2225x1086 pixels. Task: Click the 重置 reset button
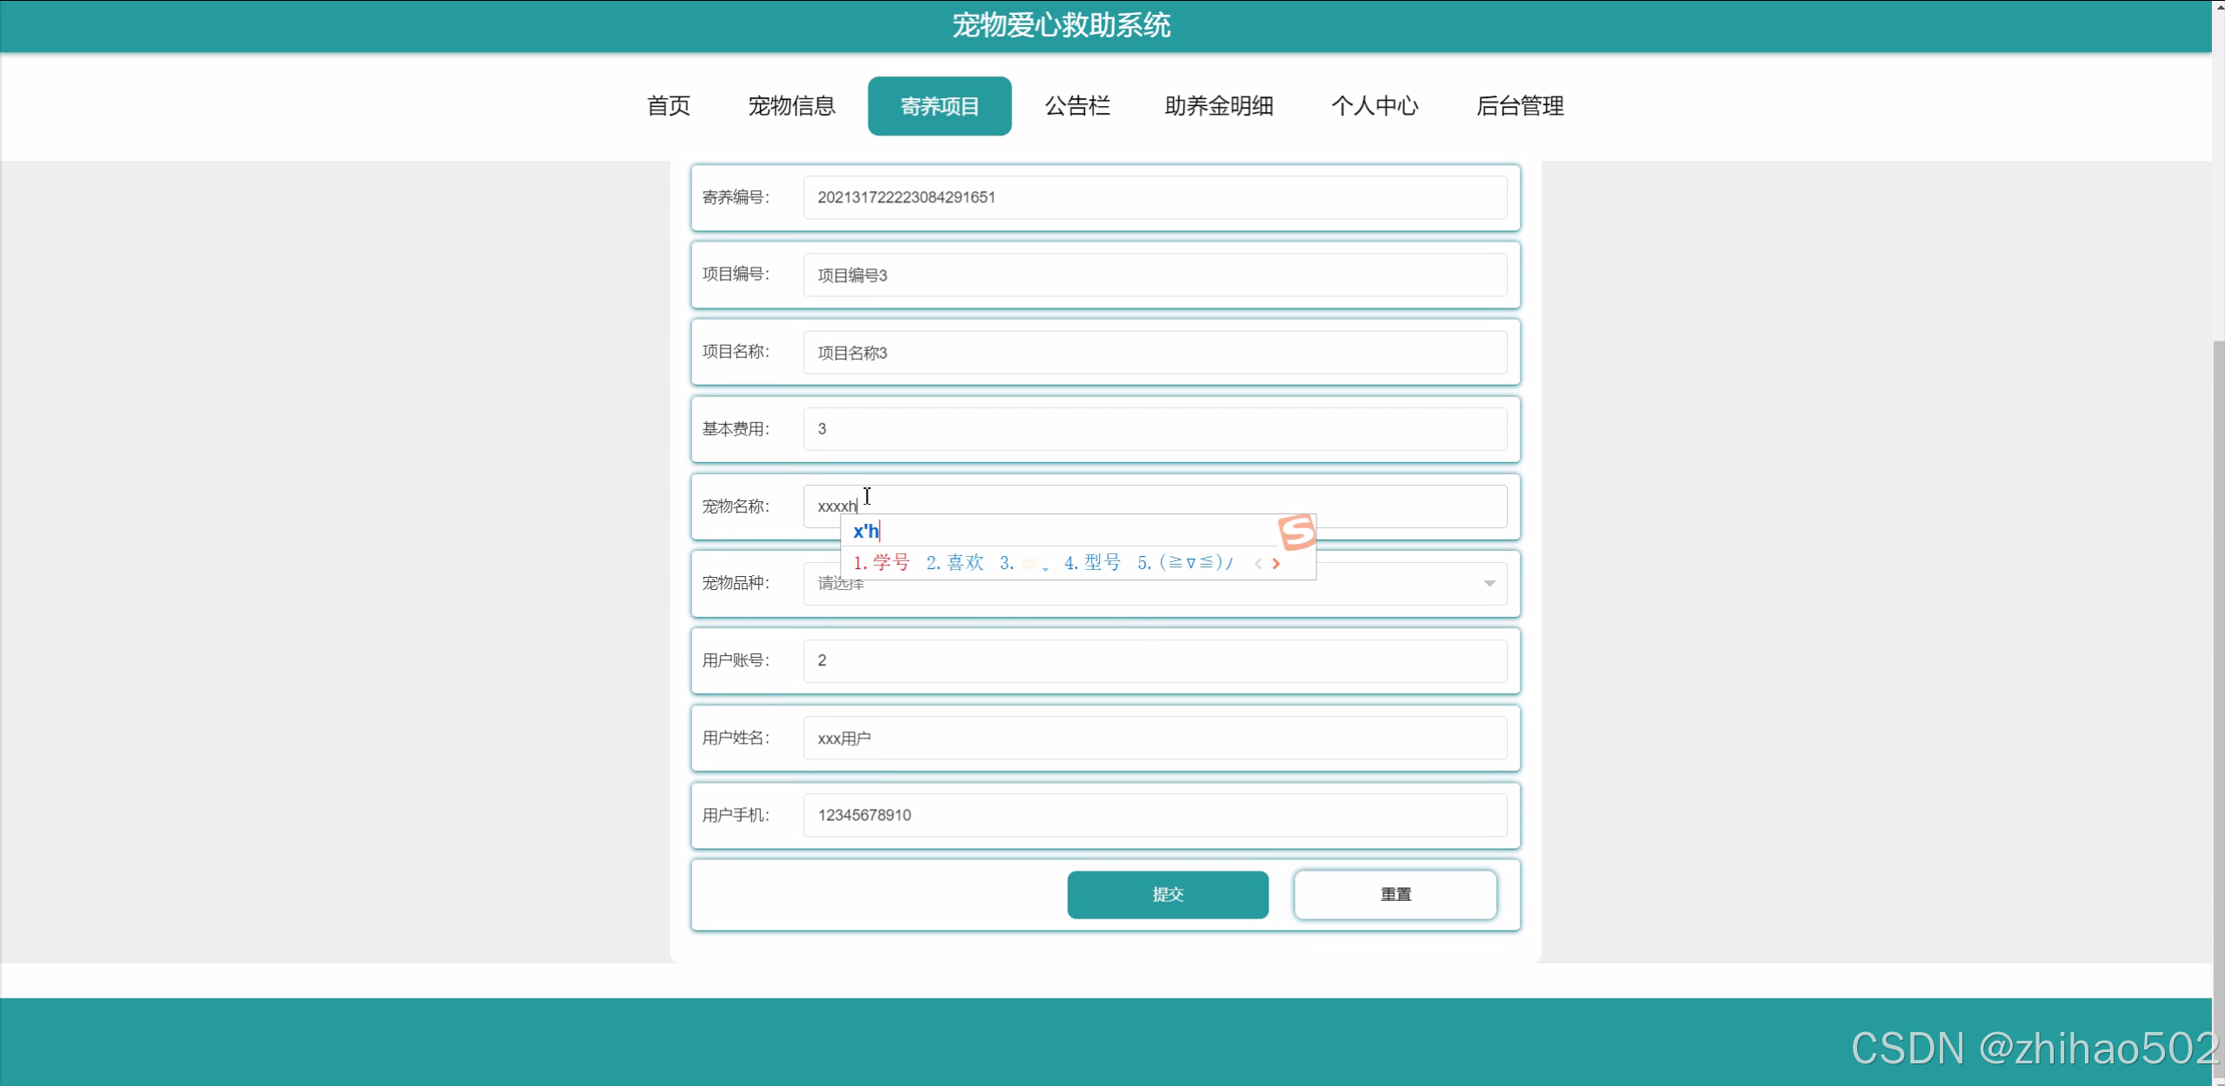[1395, 894]
